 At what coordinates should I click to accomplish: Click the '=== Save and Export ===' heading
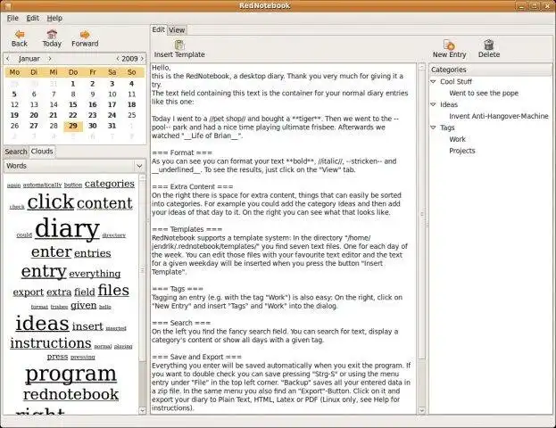pyautogui.click(x=196, y=357)
